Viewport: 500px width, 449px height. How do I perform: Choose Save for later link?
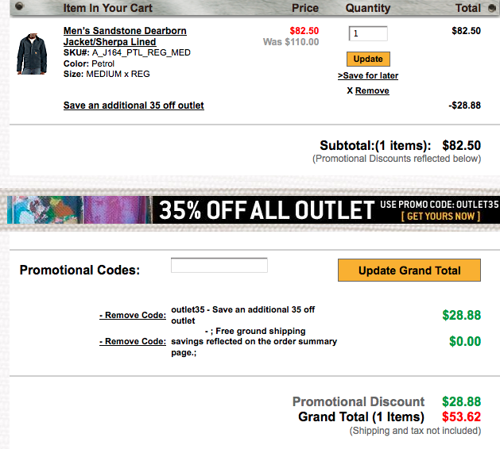pyautogui.click(x=370, y=75)
